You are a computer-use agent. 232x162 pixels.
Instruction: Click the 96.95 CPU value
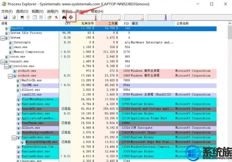[x=66, y=33]
